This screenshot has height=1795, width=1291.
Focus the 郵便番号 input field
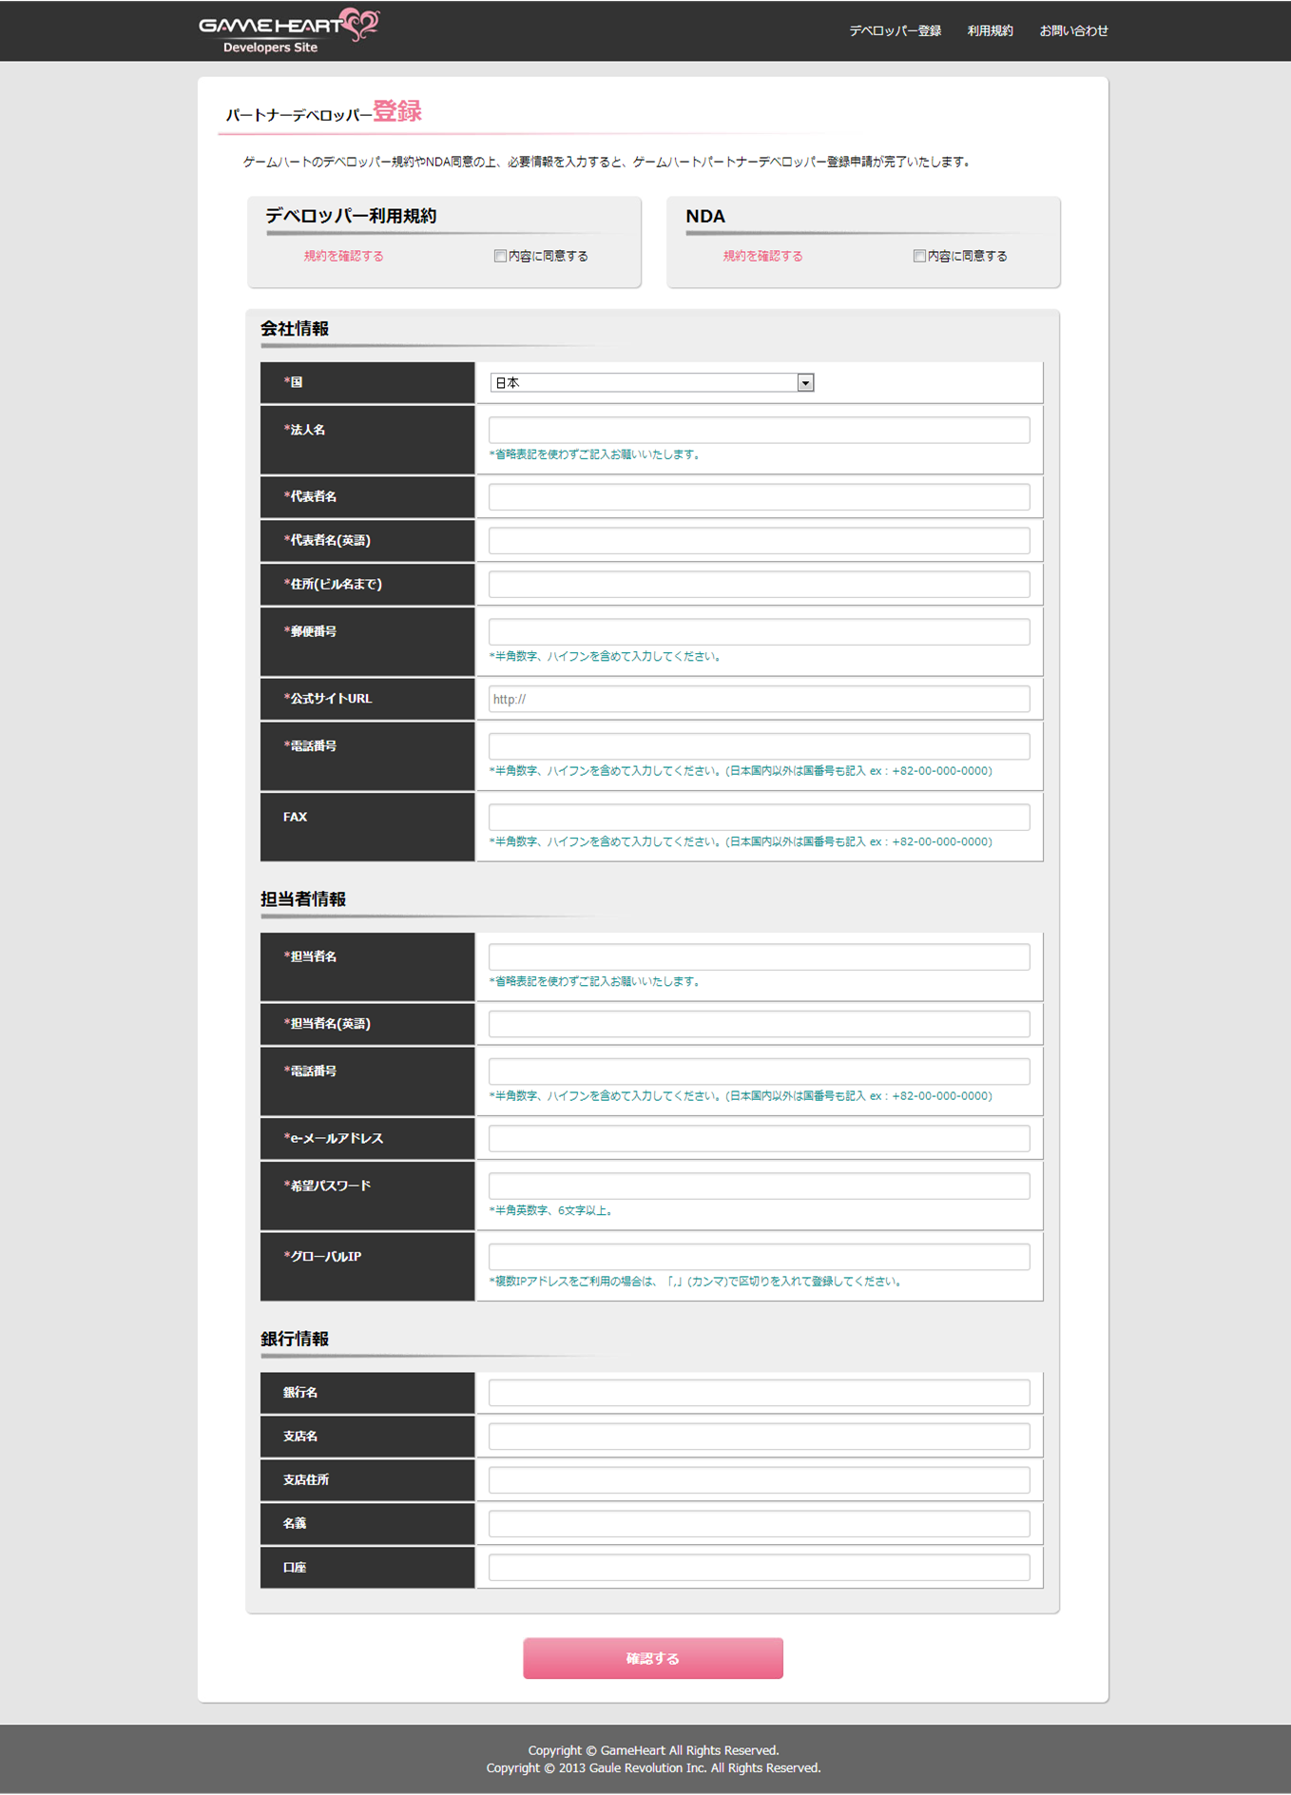(x=759, y=631)
